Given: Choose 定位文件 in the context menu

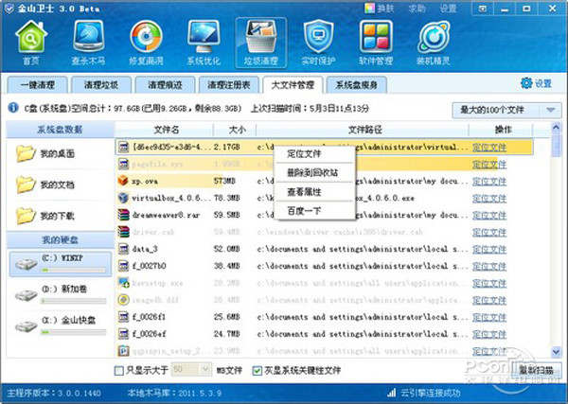Looking at the screenshot, I should click(314, 154).
